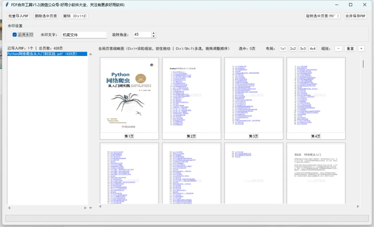Screen dimensions: 374x227
Task: Select Python网络爬虫从入门到实践.pdf in the PDF list
Action: tap(47, 54)
